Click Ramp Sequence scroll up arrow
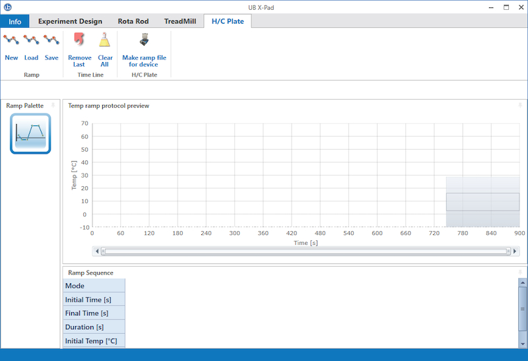 pos(522,282)
